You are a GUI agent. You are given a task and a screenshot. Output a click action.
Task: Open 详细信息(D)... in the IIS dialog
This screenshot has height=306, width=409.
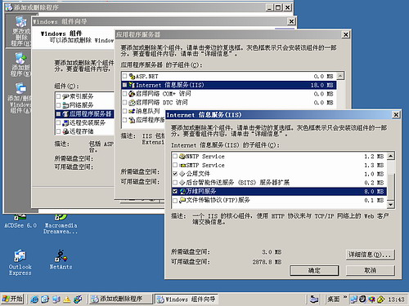click(371, 255)
